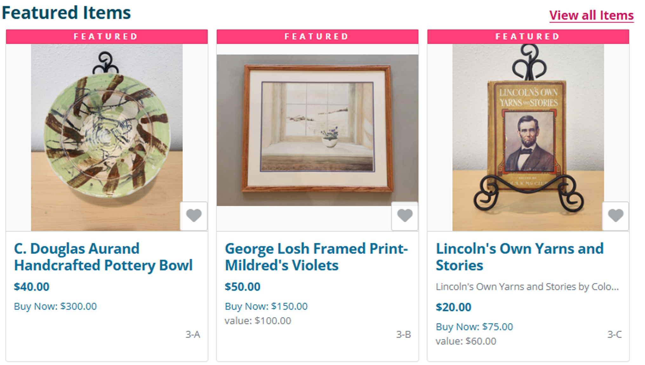Select Buy Now: $300.00 on pottery bowl
Image resolution: width=645 pixels, height=365 pixels.
[55, 306]
